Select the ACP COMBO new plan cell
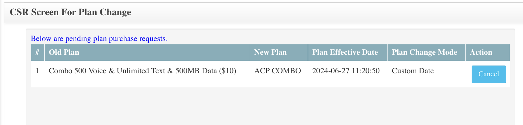The image size is (523, 125). pos(279,74)
